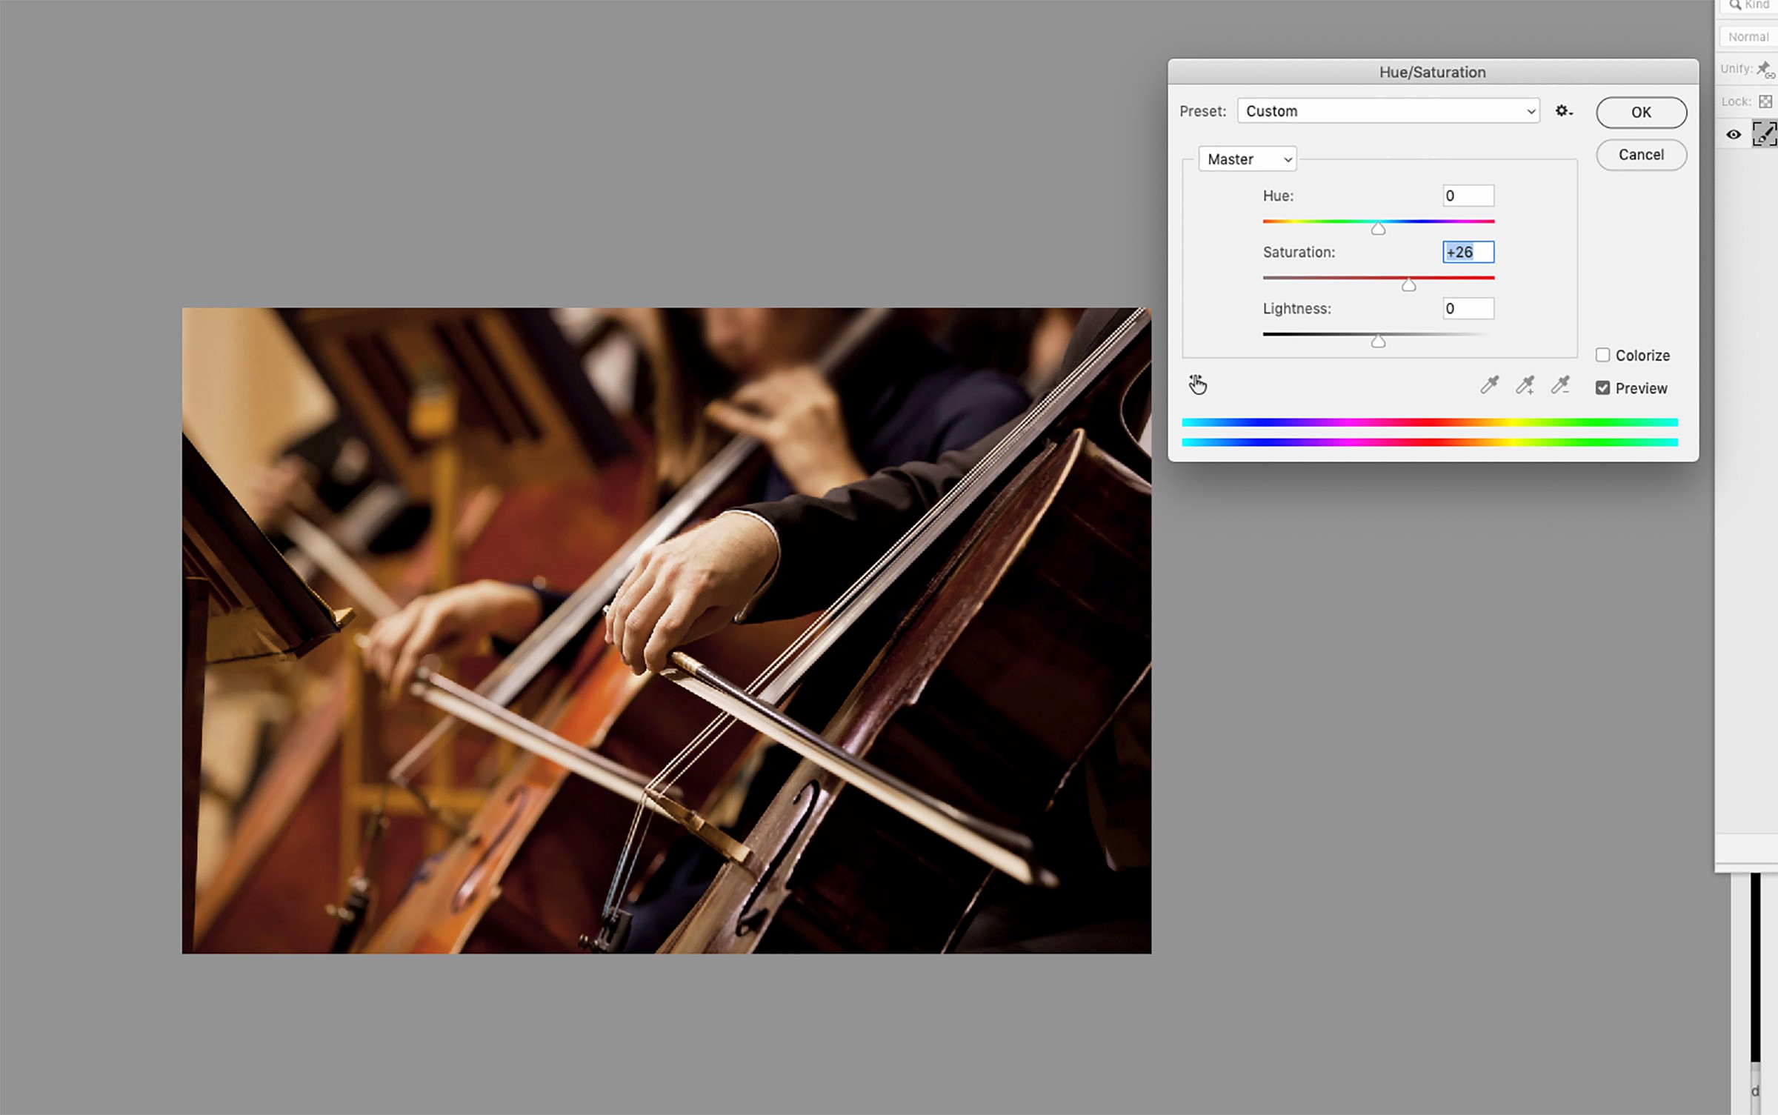Enable the Colorize option
1778x1115 pixels.
click(1603, 355)
